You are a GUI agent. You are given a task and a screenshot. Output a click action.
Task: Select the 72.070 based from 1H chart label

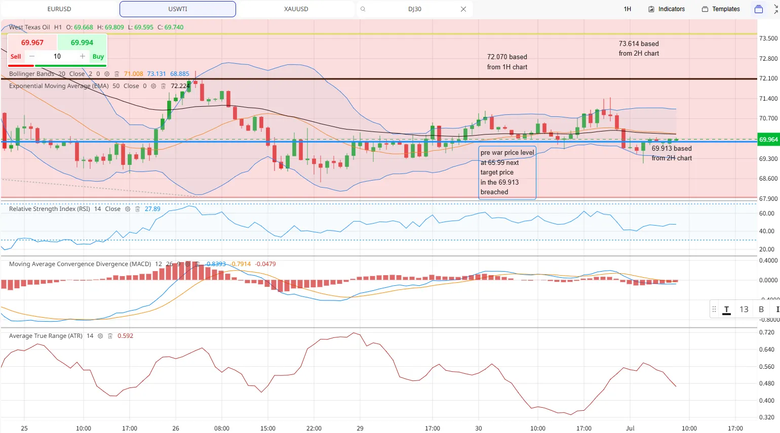[507, 62]
